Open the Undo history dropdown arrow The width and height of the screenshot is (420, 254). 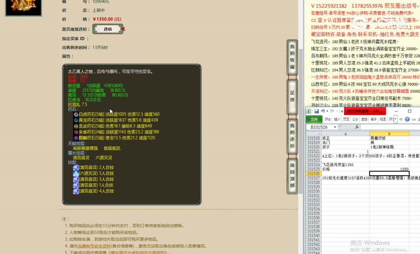327,111
